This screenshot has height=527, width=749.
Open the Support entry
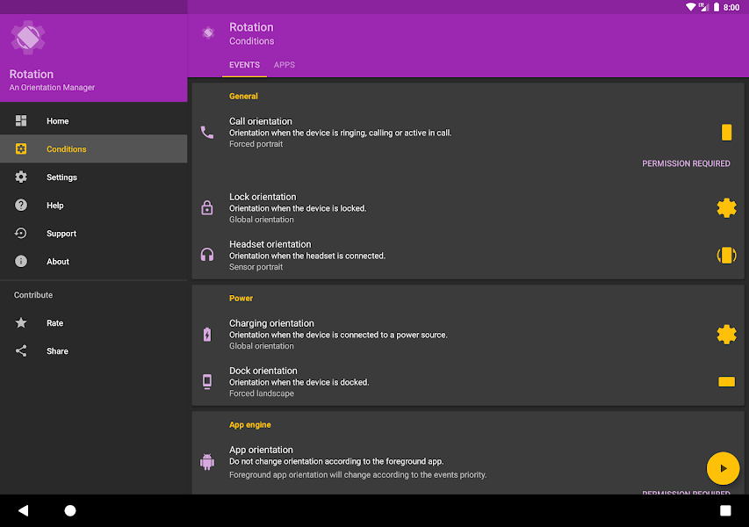[x=94, y=234]
